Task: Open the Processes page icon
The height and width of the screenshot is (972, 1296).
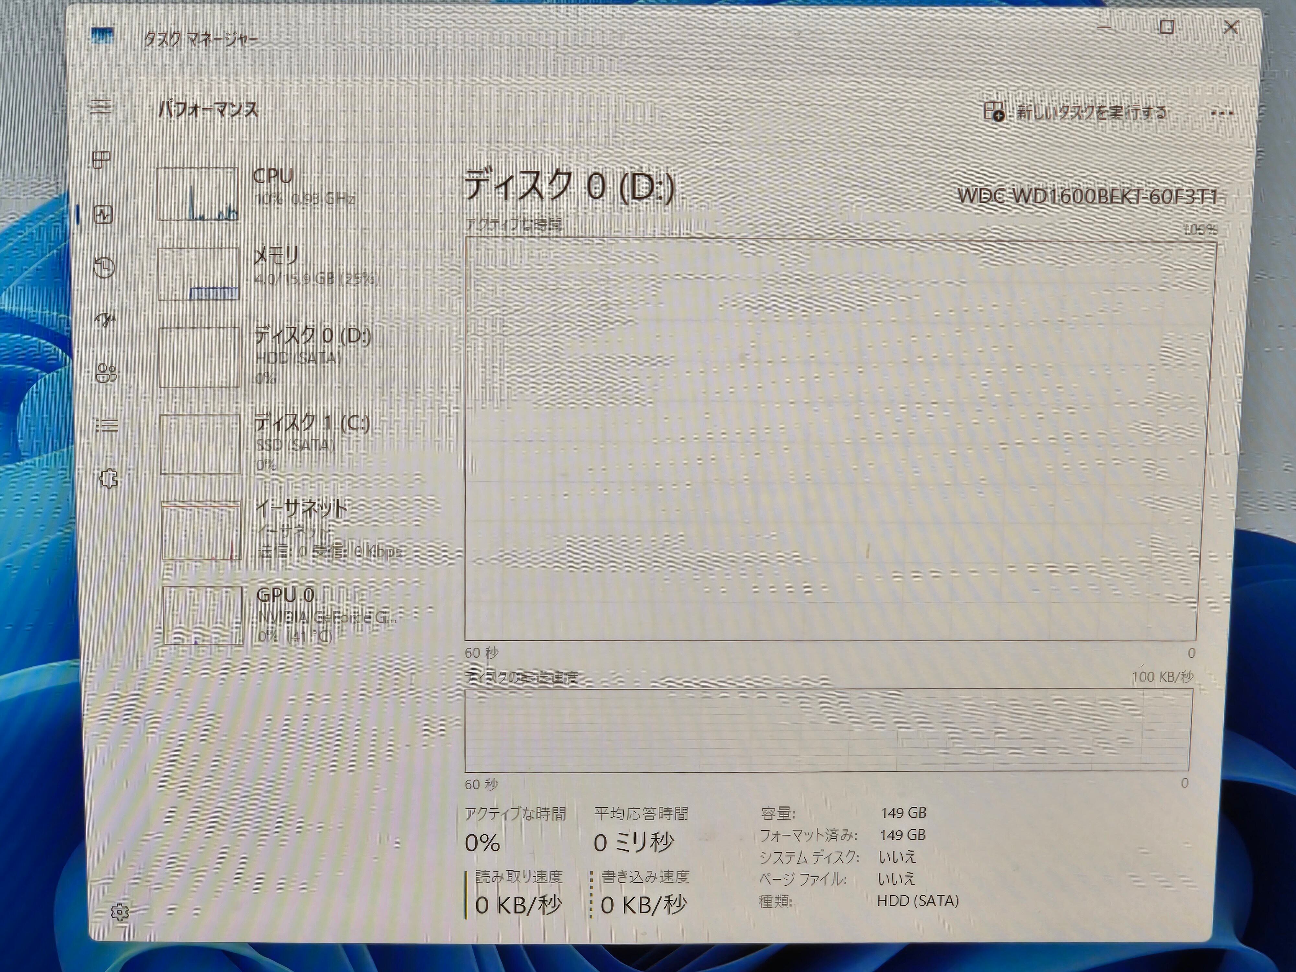Action: [x=102, y=160]
